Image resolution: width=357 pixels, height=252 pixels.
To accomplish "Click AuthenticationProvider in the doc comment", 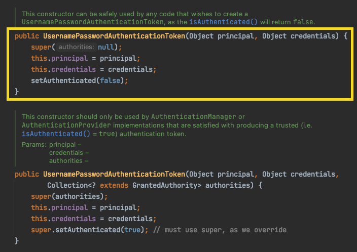I will [x=66, y=125].
